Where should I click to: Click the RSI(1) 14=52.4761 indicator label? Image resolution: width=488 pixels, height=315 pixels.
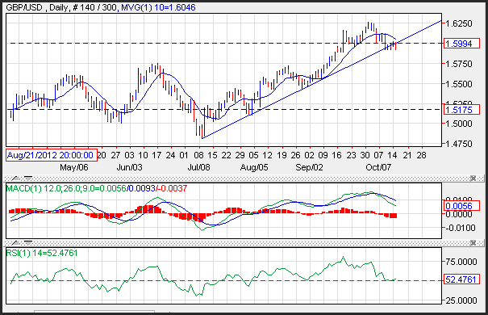click(x=42, y=253)
